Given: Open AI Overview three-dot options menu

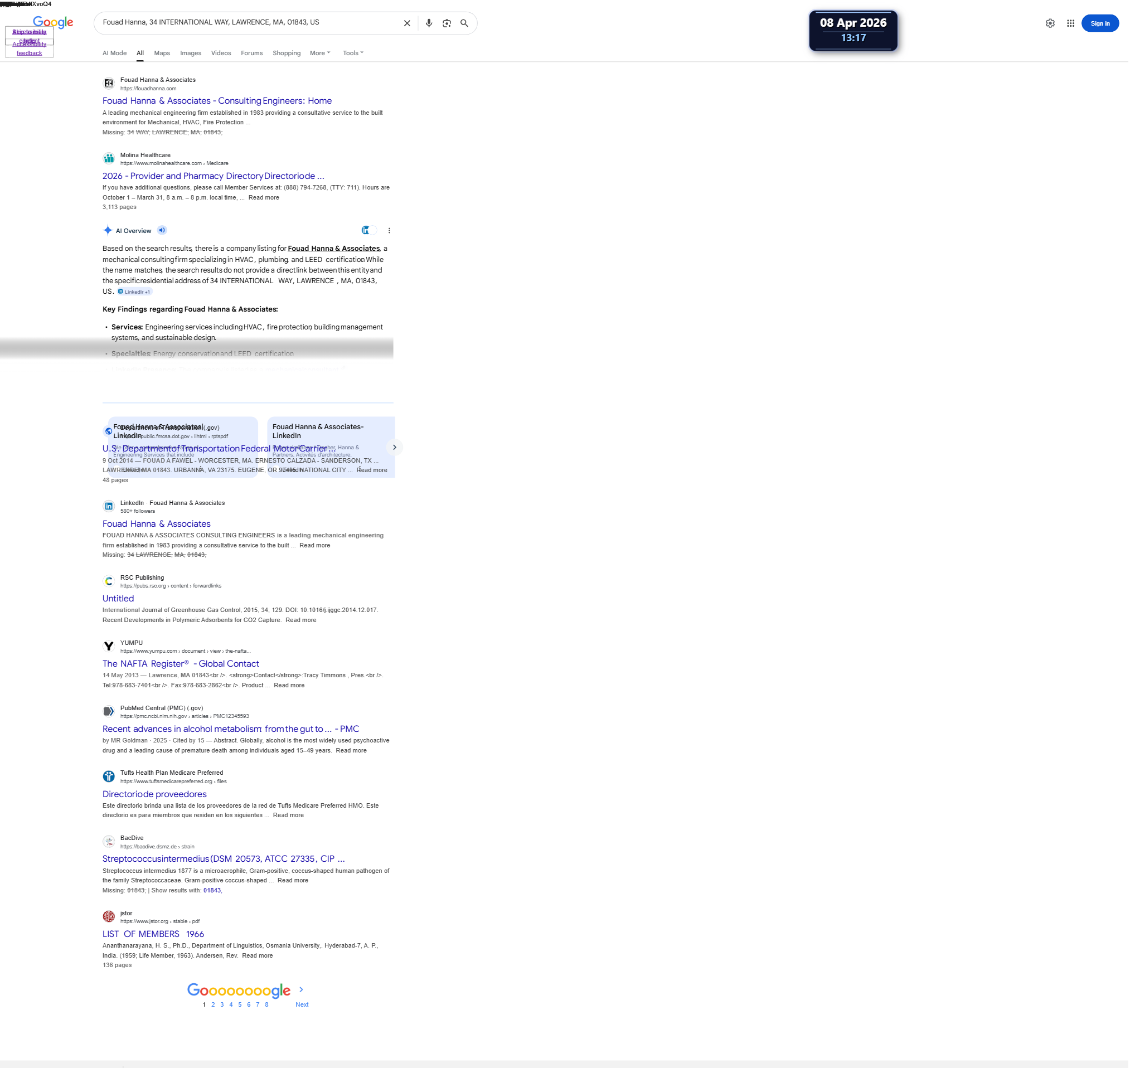Looking at the screenshot, I should 392,232.
